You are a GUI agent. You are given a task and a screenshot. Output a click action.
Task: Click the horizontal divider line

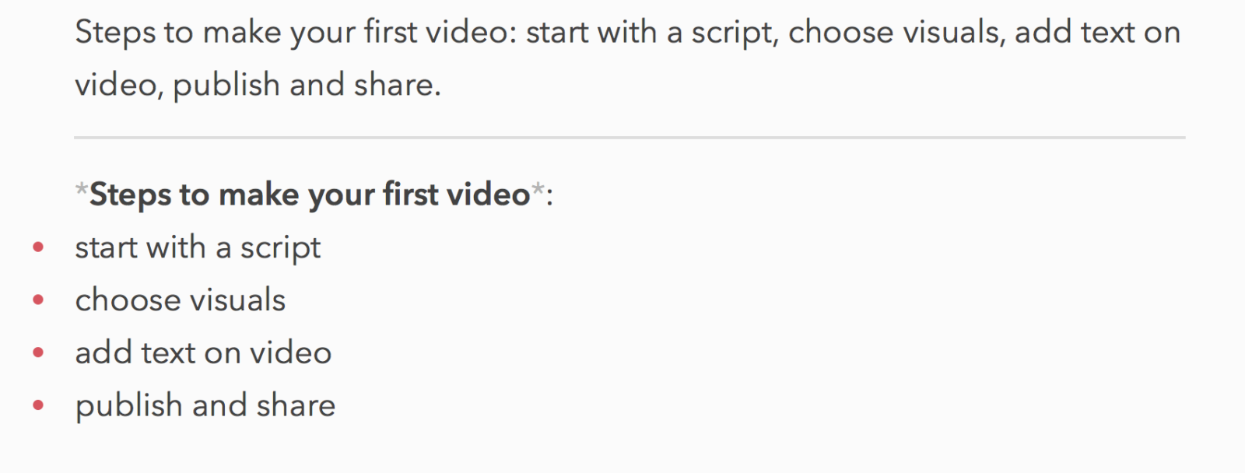pyautogui.click(x=630, y=138)
